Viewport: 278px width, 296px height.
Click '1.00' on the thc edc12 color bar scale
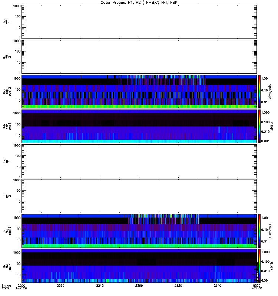point(264,218)
